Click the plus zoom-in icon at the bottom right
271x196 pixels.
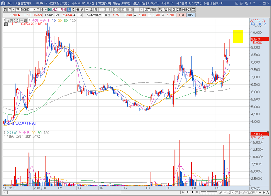(264, 193)
